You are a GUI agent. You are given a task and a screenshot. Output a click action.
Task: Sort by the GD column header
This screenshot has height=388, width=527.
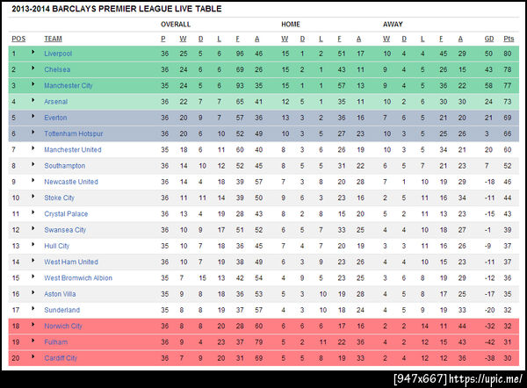488,39
